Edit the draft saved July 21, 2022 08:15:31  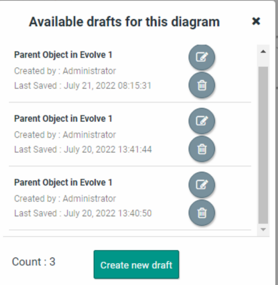point(202,57)
